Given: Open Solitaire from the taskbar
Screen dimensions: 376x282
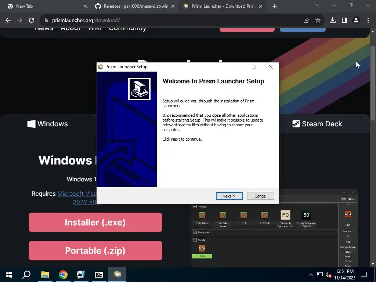Looking at the screenshot, I should click(81, 275).
